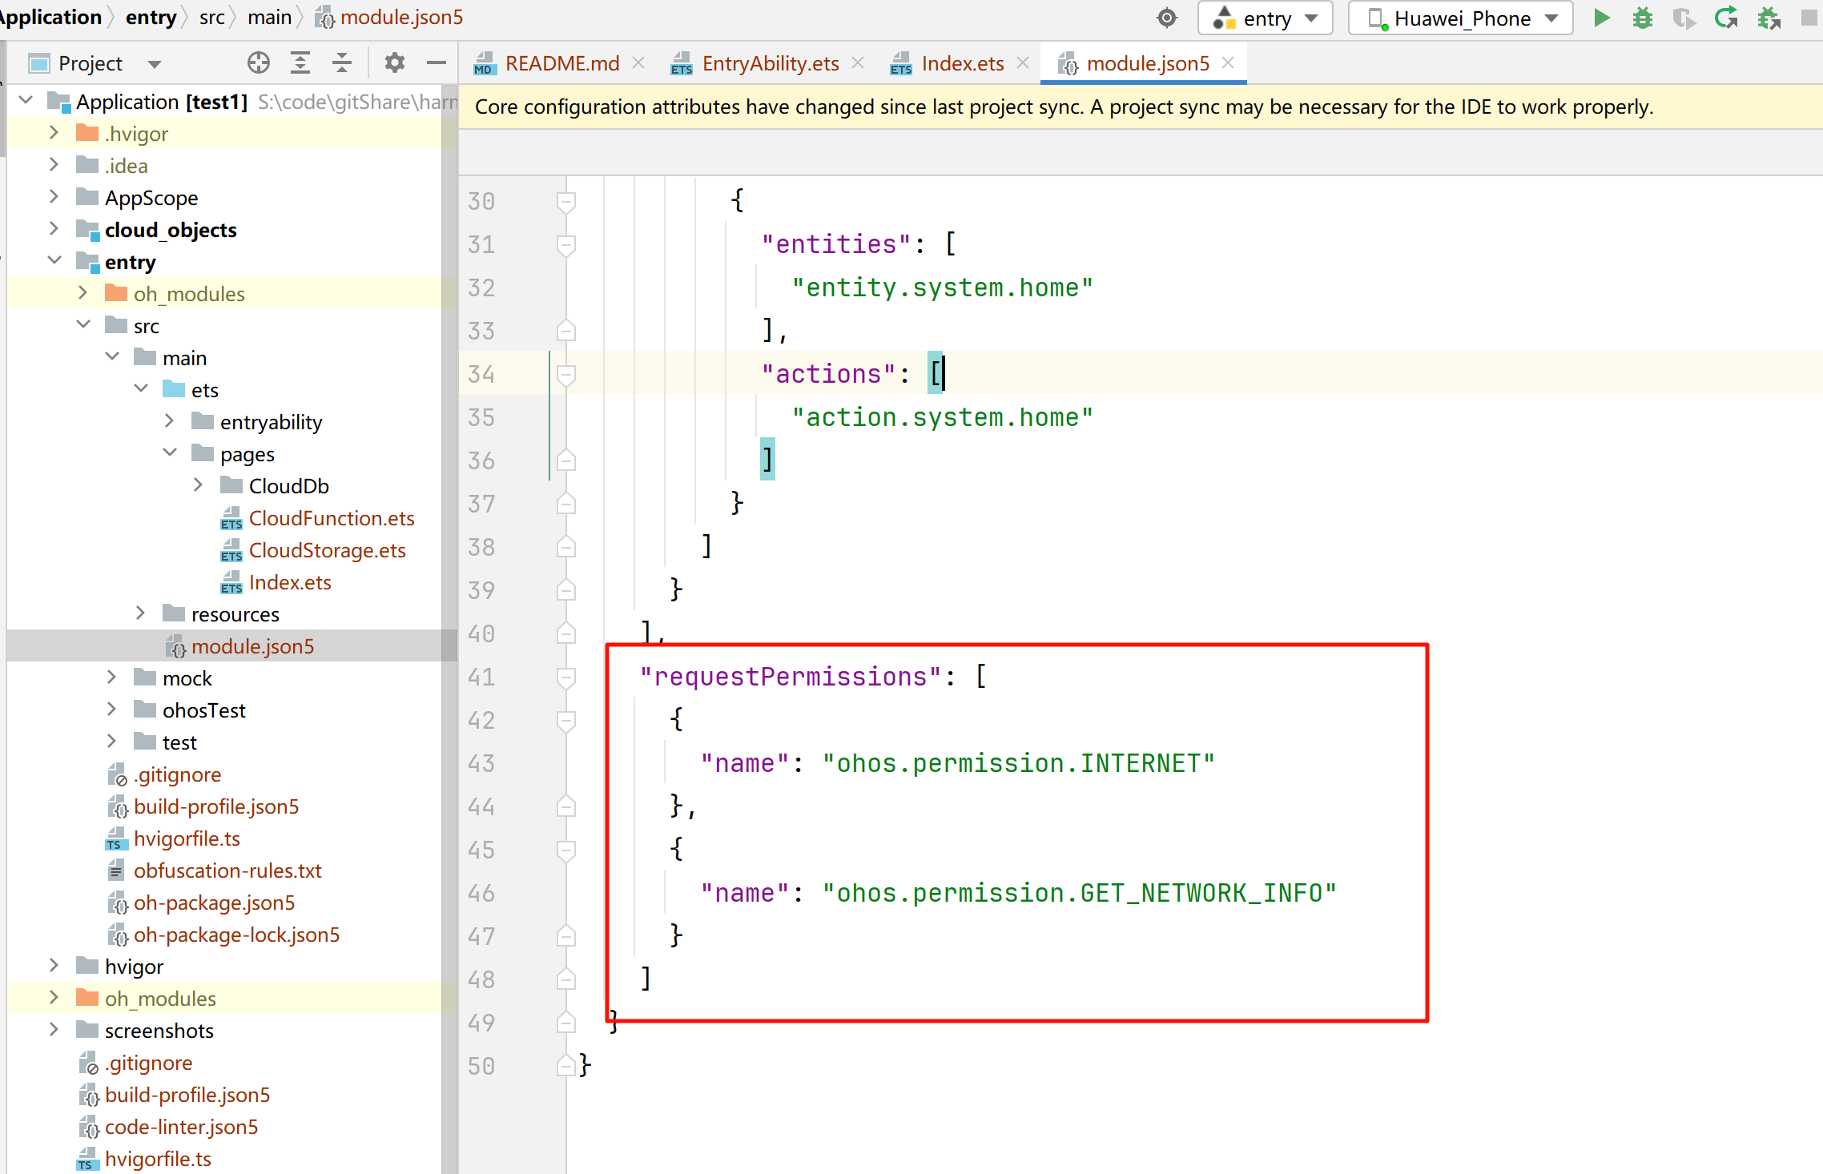Open the Huawei_Phone device dropdown
The image size is (1823, 1174).
(1461, 18)
